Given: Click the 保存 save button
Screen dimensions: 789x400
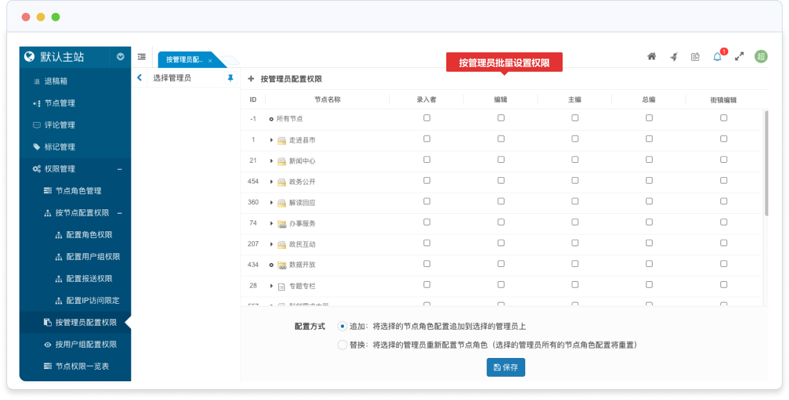Looking at the screenshot, I should (x=506, y=367).
